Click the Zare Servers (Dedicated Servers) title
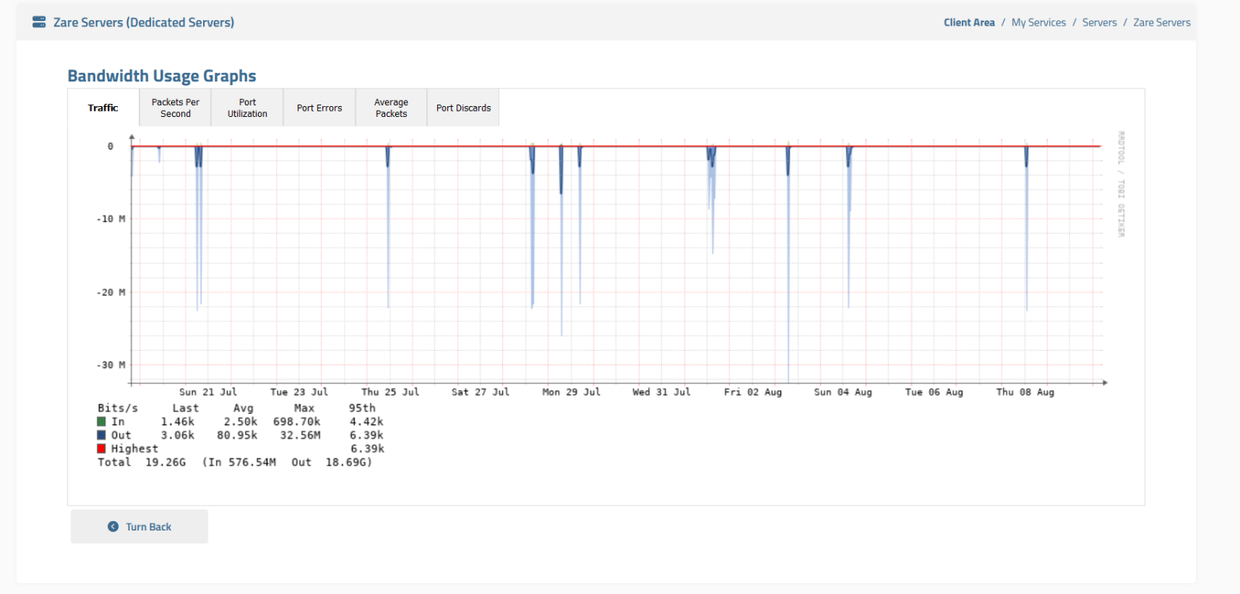This screenshot has width=1240, height=594. [143, 22]
